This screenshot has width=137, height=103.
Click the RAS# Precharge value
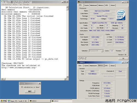click(107, 93)
